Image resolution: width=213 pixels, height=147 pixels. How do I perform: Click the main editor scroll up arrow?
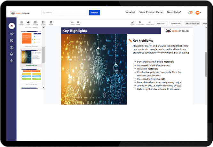click(x=206, y=27)
